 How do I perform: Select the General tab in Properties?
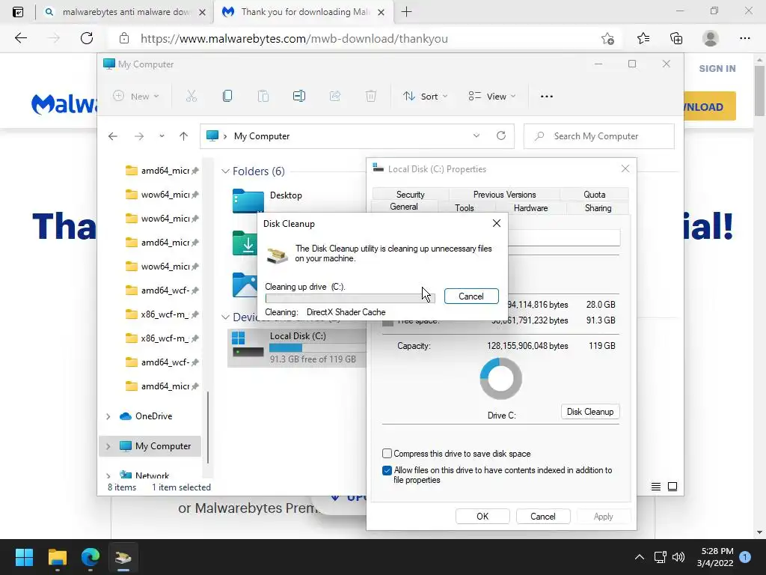[404, 207]
